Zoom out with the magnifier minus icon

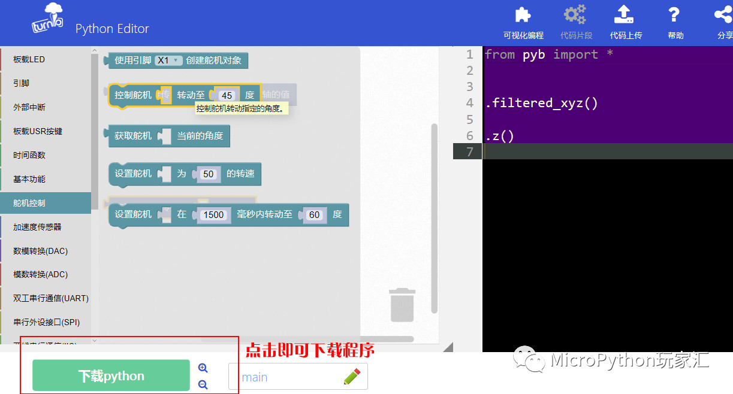203,385
